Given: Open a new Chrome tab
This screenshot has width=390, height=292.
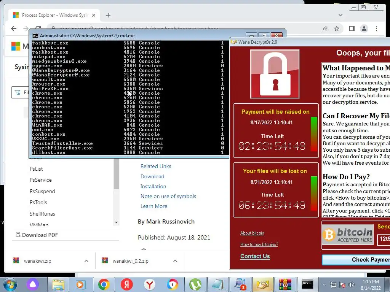Looking at the screenshot, I should pyautogui.click(x=108, y=15).
